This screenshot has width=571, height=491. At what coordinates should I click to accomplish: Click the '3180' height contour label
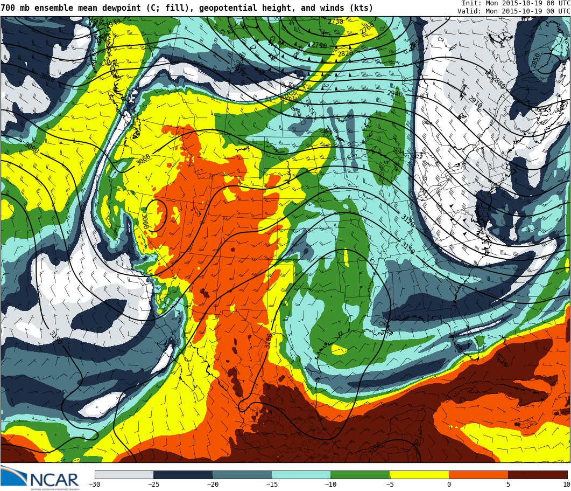[267, 341]
